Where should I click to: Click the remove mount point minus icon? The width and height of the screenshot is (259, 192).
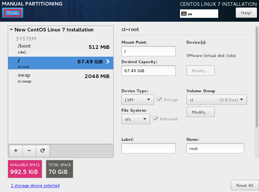pyautogui.click(x=29, y=151)
